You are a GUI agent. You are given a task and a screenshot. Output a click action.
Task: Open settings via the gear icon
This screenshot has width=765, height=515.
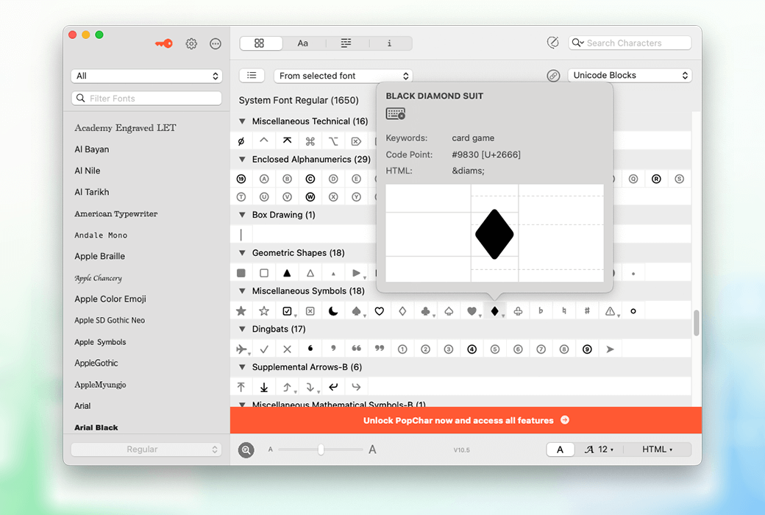tap(191, 43)
